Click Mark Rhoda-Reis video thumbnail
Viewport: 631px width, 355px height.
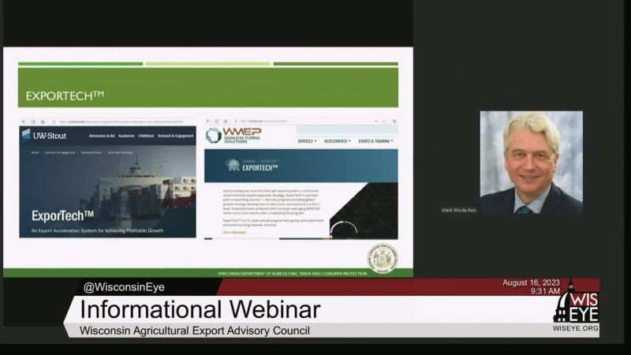(531, 162)
